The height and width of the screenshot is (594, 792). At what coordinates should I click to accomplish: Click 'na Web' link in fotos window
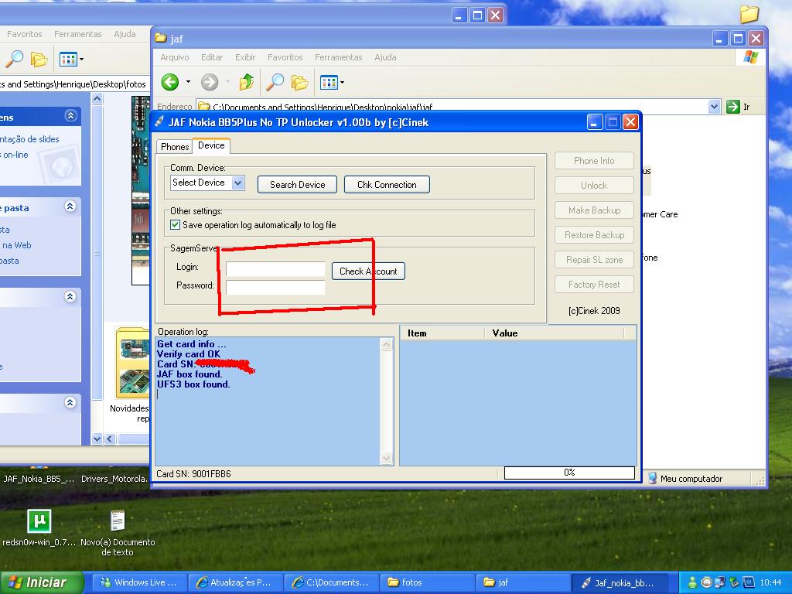tap(17, 245)
